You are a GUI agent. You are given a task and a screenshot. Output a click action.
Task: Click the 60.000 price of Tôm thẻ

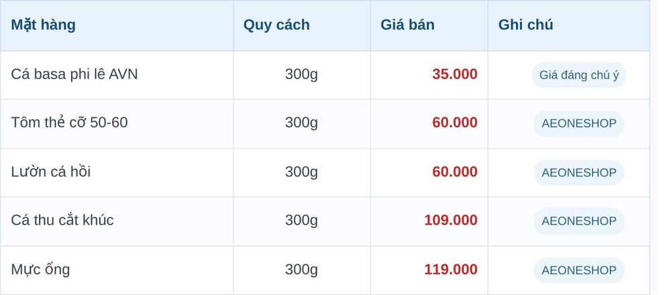tap(454, 123)
